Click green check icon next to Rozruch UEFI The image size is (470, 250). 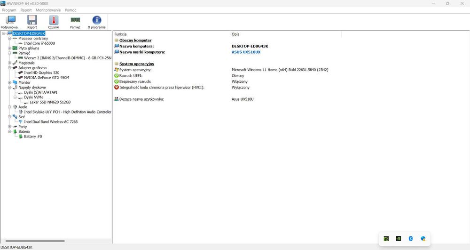click(116, 76)
